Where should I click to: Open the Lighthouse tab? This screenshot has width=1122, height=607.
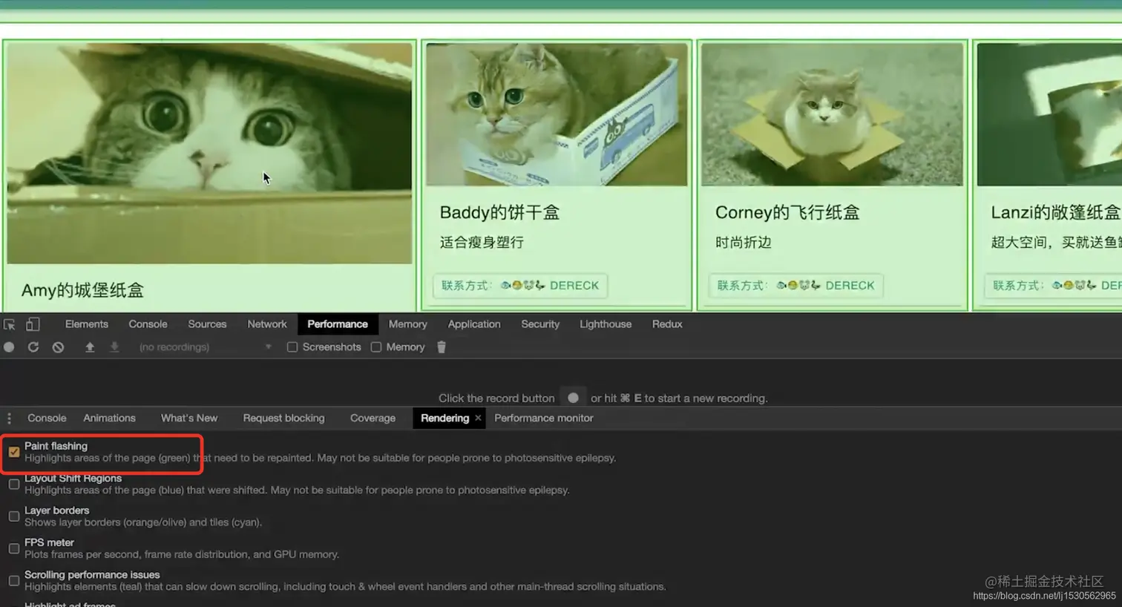(x=605, y=324)
